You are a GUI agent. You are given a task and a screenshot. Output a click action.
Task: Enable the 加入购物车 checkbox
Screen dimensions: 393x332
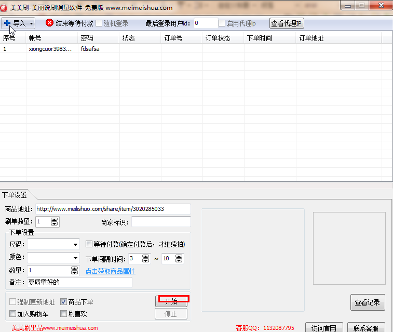[13, 314]
